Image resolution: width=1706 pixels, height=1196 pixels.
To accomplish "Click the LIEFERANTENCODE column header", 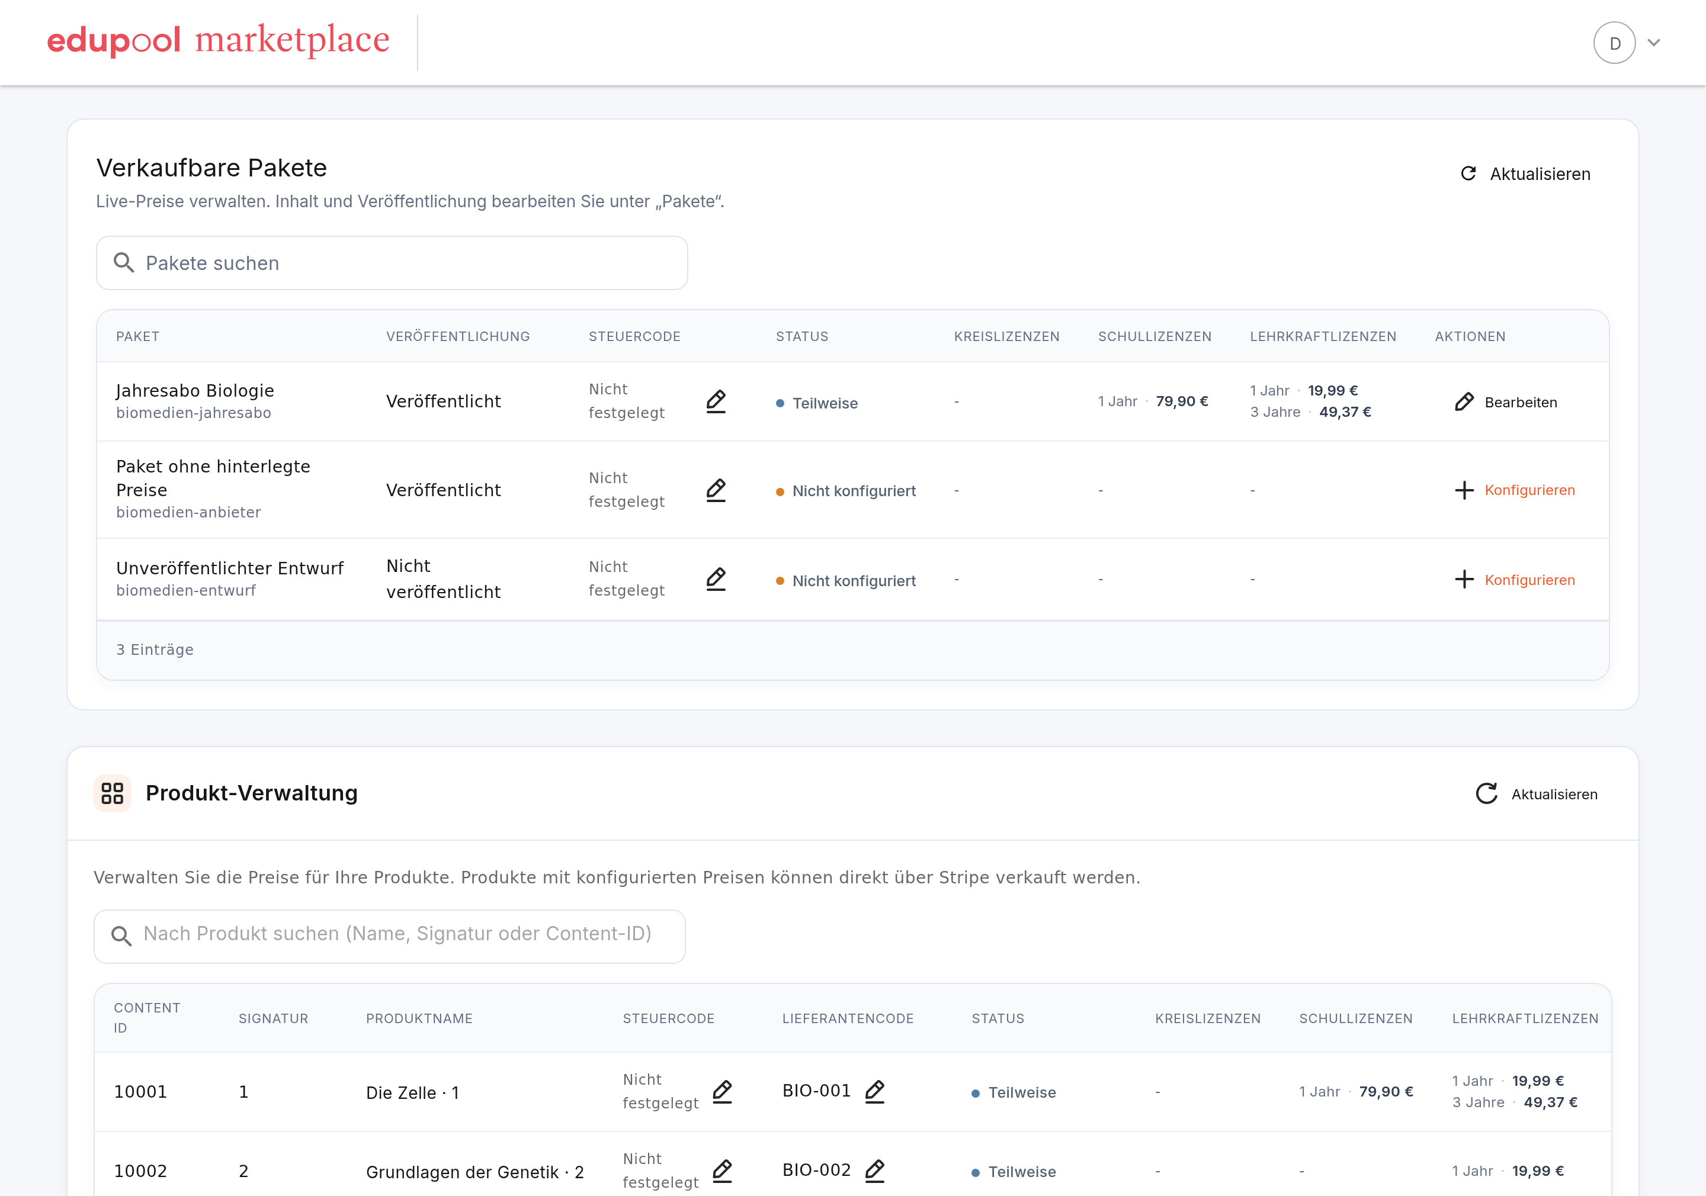I will pos(848,1018).
